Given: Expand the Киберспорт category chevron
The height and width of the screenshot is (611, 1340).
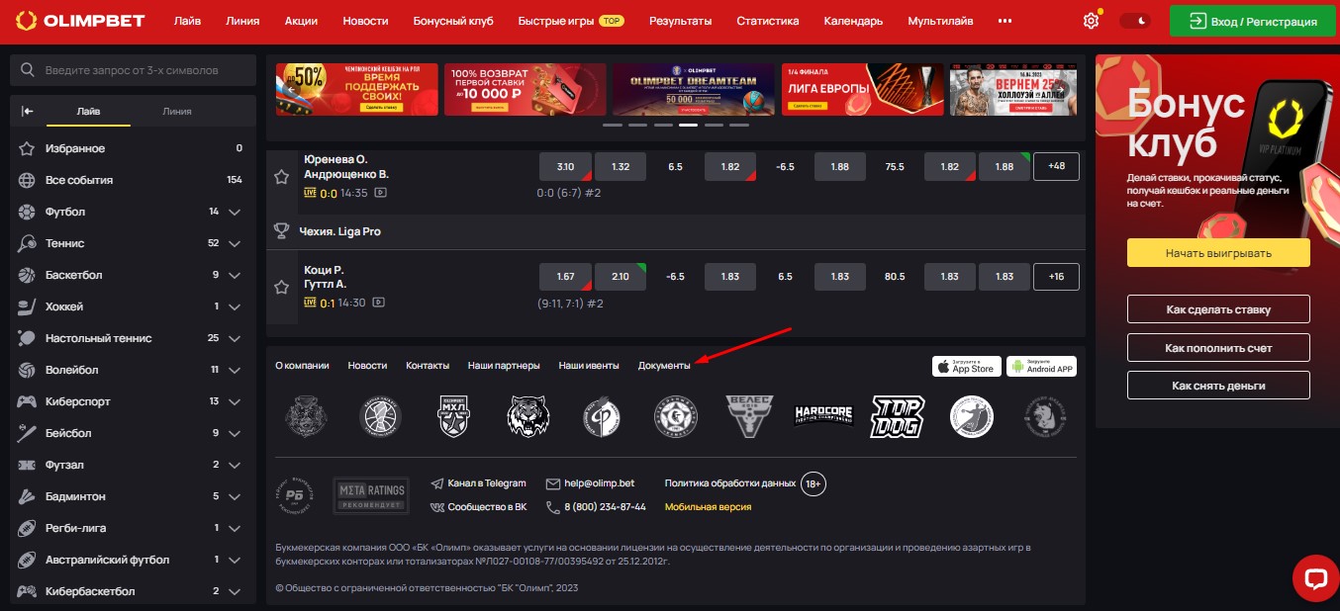Looking at the screenshot, I should pos(235,401).
